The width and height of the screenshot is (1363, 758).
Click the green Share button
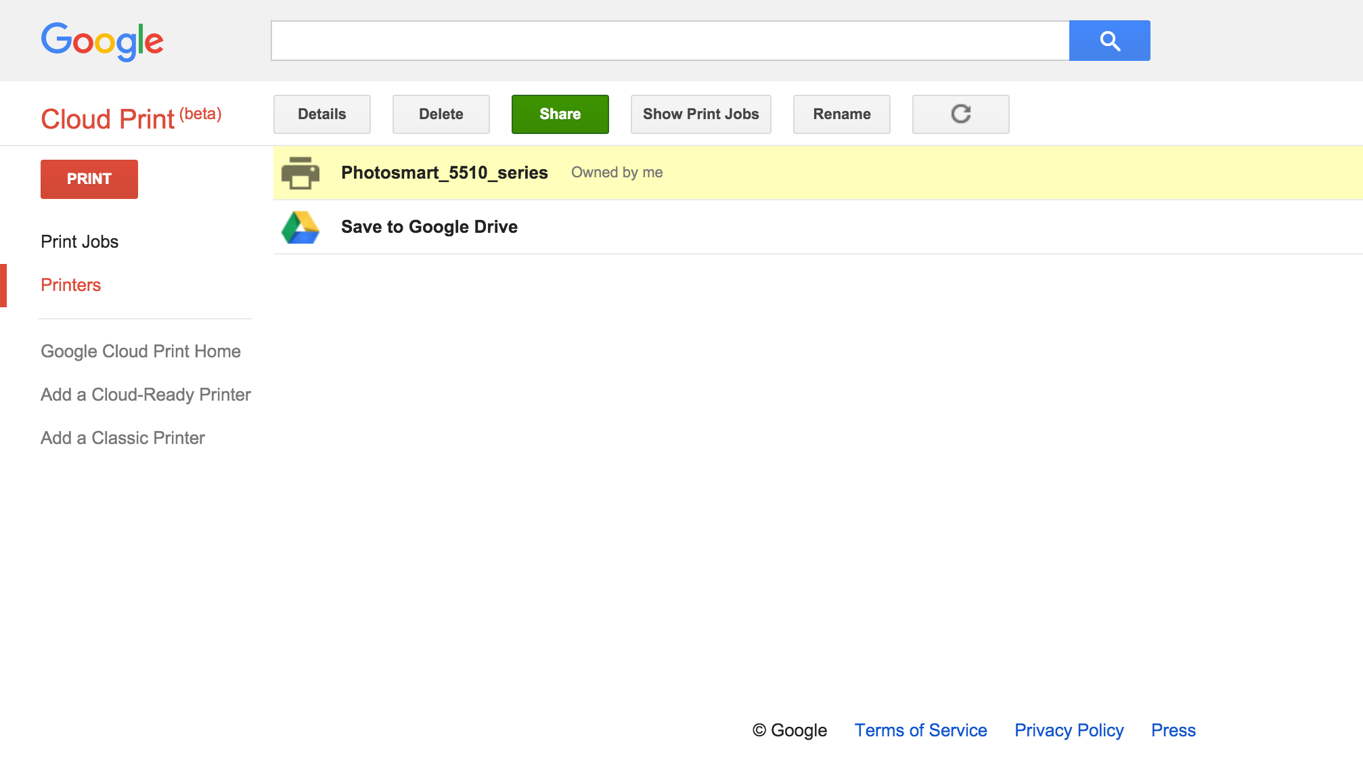(x=560, y=114)
